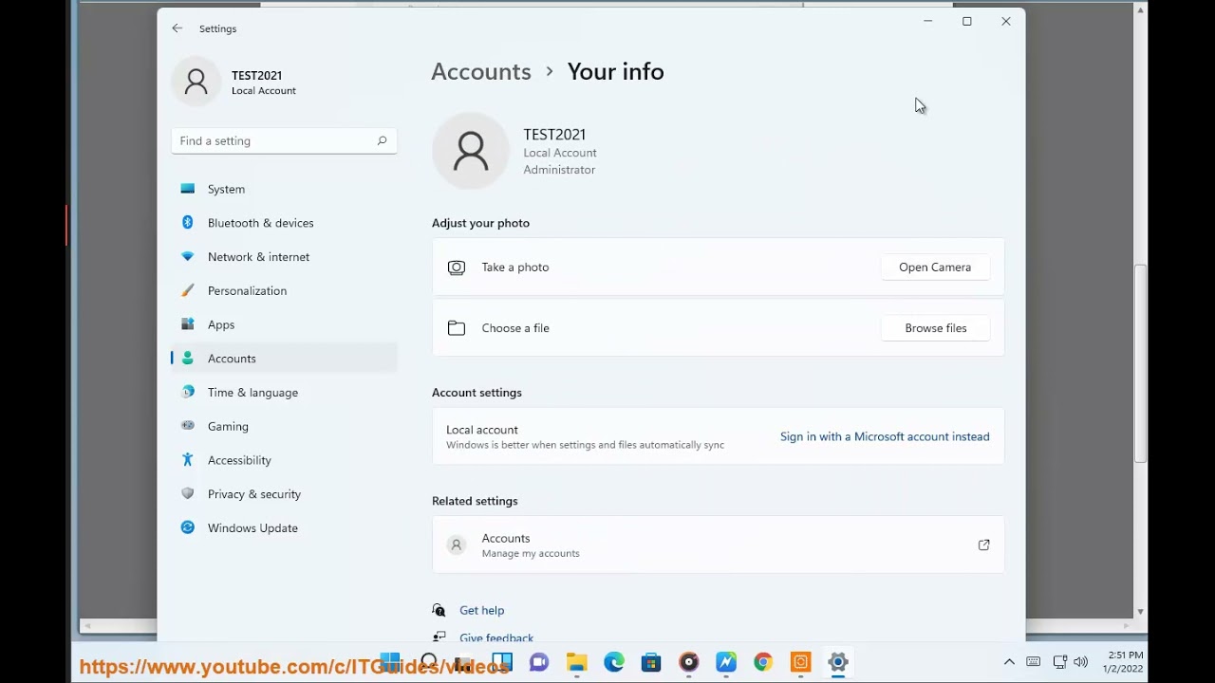The height and width of the screenshot is (683, 1215).
Task: Click the 'Related settings' heading
Action: [x=475, y=501]
